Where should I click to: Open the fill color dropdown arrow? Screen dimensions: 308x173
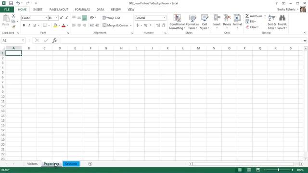[x=59, y=25]
